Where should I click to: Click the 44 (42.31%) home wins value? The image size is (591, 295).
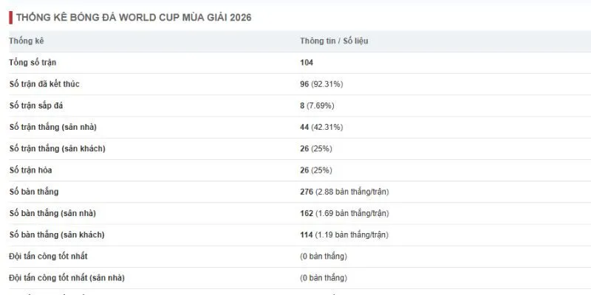coord(321,127)
